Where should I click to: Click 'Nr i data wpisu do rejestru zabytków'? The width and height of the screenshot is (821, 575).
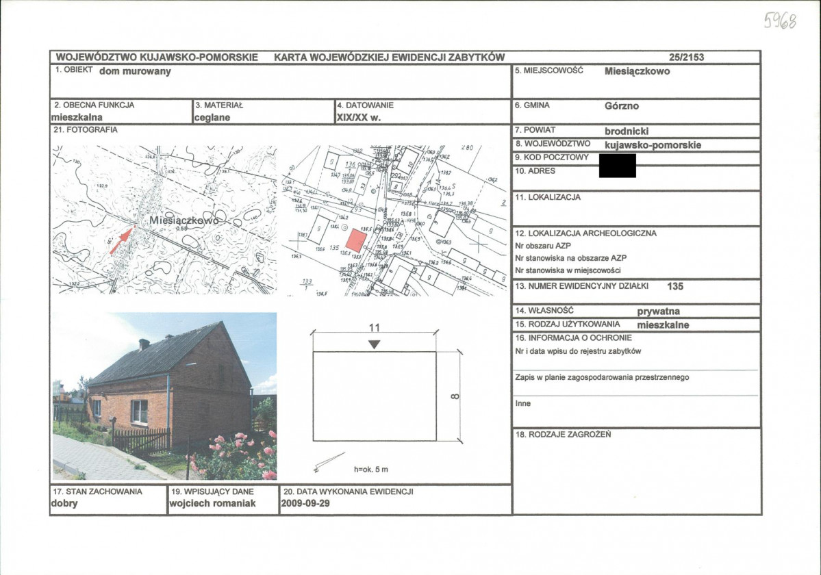(x=578, y=351)
